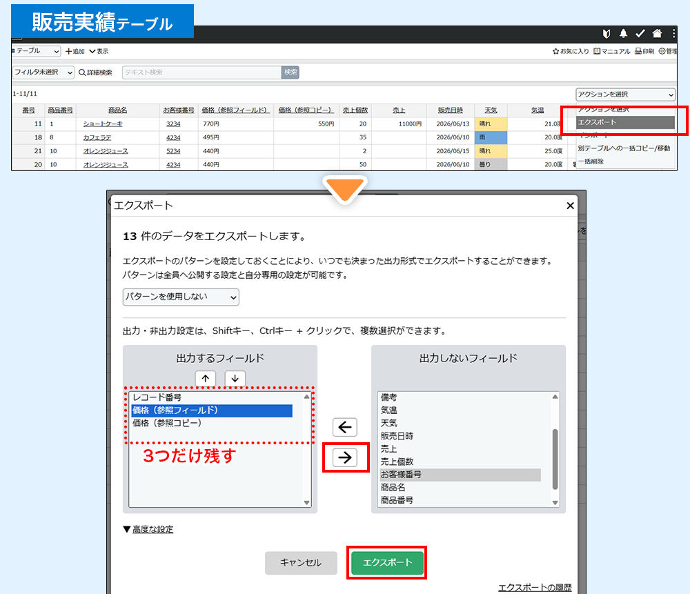
Task: Click the home icon in header
Action: pyautogui.click(x=657, y=33)
